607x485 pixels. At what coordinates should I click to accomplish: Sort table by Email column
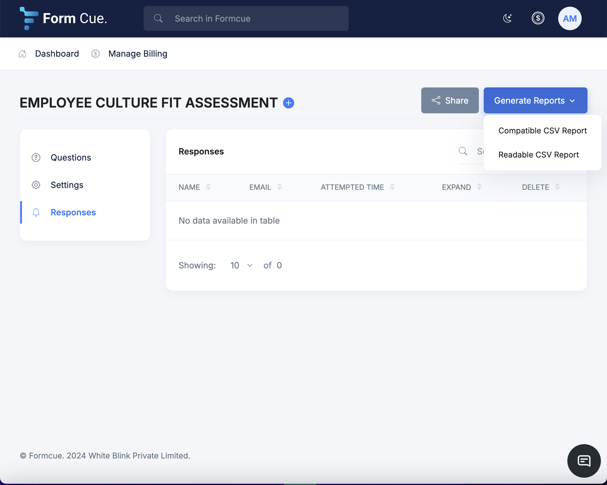pyautogui.click(x=265, y=187)
